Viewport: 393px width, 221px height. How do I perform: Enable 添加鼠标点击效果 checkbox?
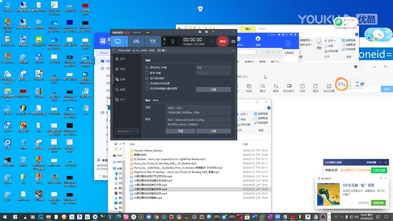147,83
